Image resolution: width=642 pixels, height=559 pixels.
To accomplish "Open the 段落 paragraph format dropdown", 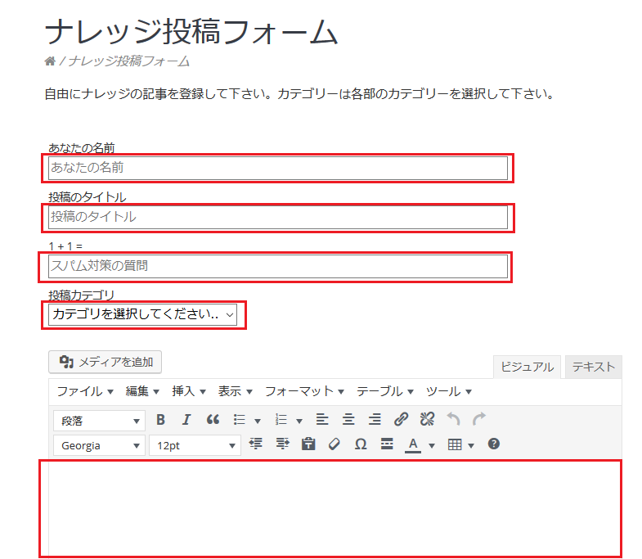I will [99, 421].
